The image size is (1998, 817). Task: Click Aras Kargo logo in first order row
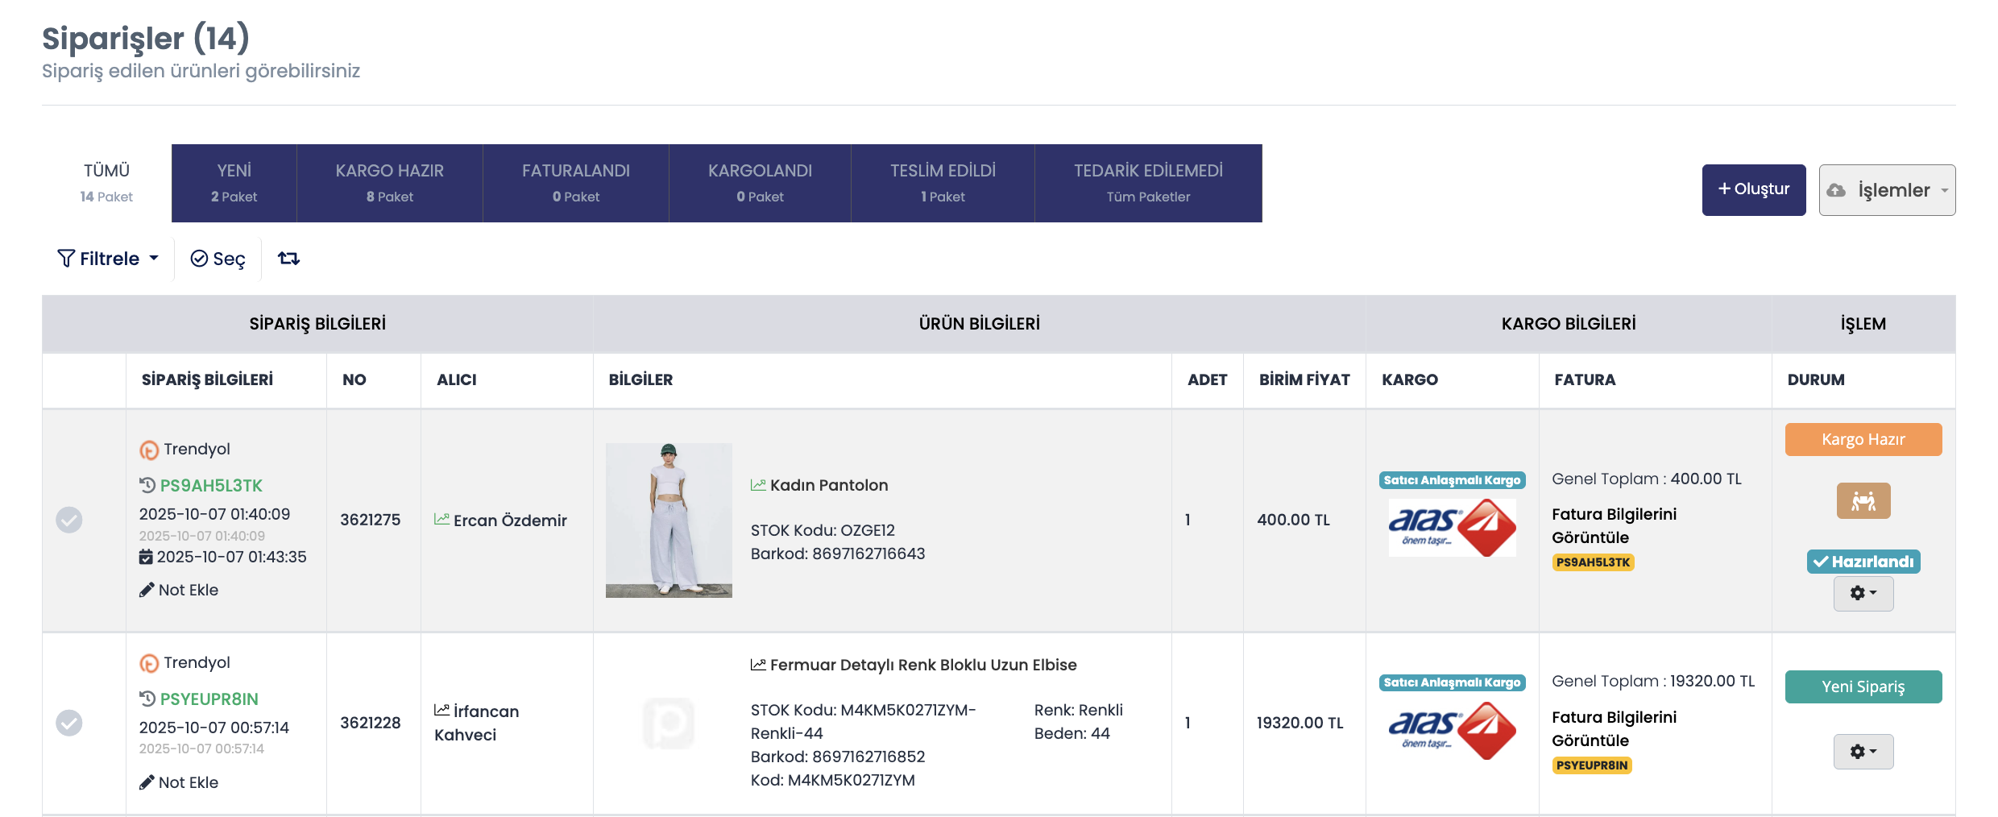pyautogui.click(x=1452, y=528)
